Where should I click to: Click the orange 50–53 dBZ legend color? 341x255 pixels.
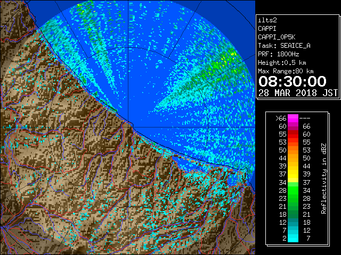(293, 150)
